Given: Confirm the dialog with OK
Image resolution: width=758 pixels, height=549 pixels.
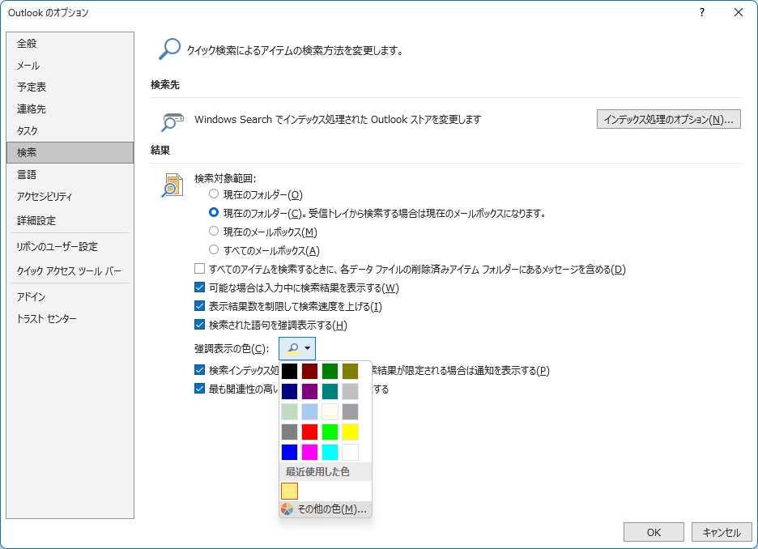Looking at the screenshot, I should click(x=654, y=532).
